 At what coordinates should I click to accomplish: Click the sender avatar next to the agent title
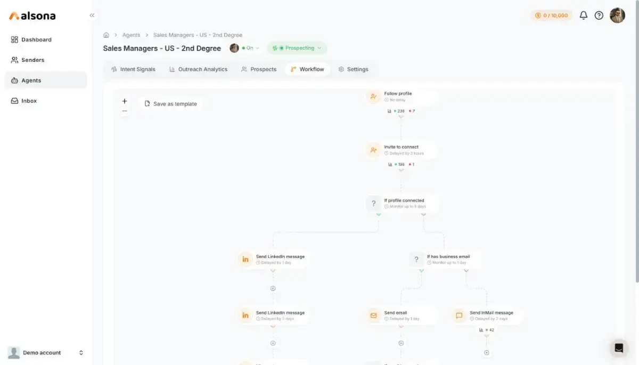[x=234, y=48]
